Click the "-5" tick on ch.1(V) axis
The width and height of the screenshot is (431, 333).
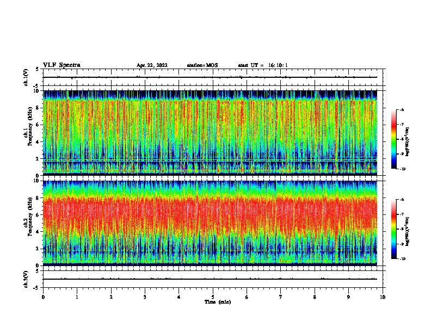36,86
